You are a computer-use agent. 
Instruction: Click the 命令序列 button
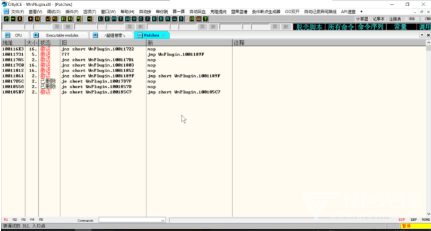pyautogui.click(x=371, y=27)
